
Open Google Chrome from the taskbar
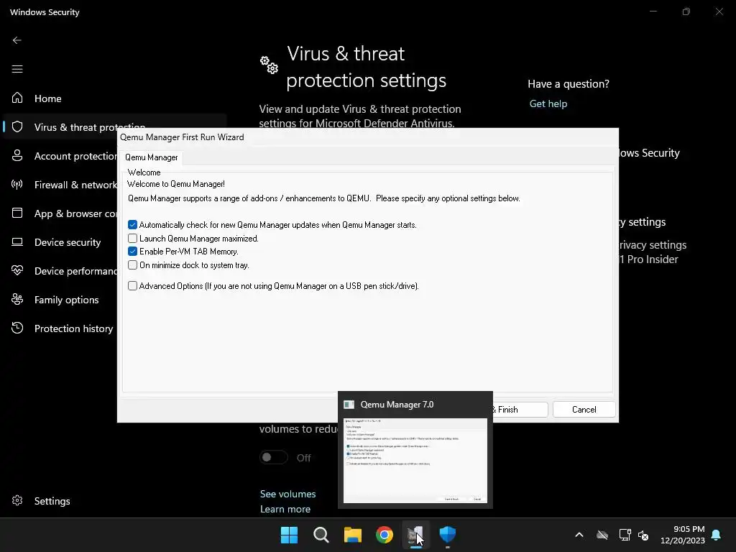click(x=385, y=535)
